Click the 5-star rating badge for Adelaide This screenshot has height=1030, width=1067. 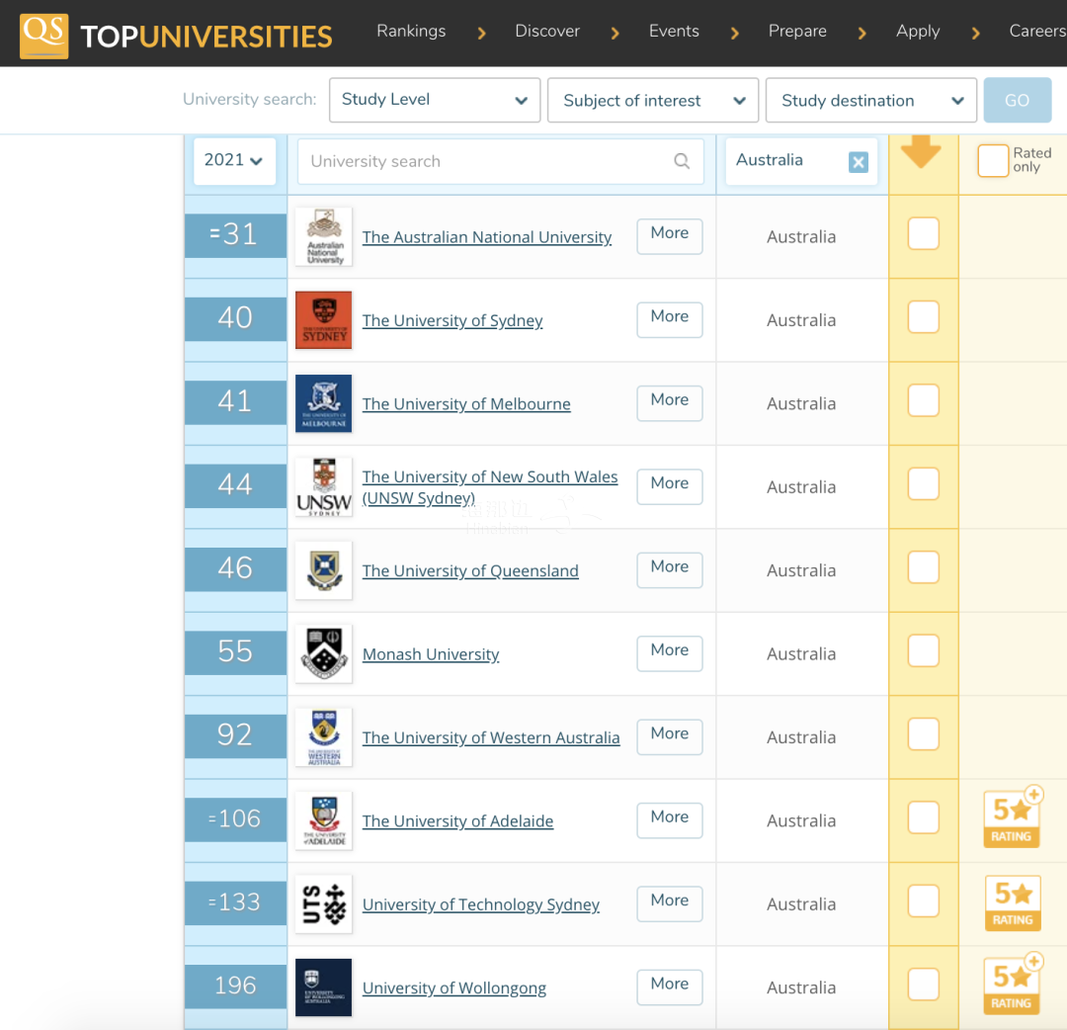(x=1013, y=816)
